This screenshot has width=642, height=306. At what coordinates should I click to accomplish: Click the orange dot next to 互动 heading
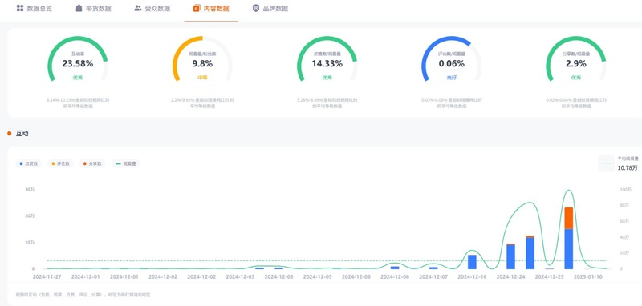(x=9, y=134)
